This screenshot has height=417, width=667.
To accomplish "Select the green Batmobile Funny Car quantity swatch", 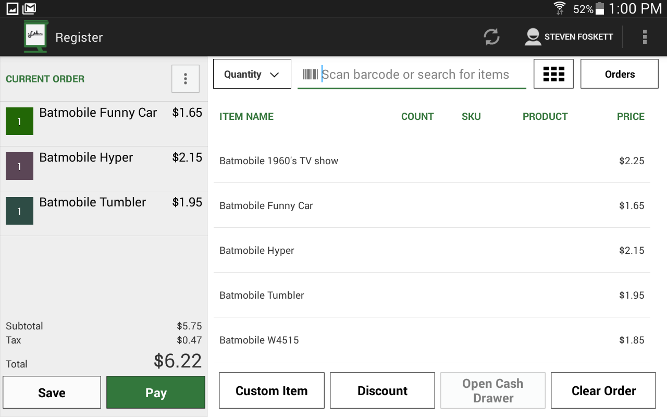I will point(19,121).
